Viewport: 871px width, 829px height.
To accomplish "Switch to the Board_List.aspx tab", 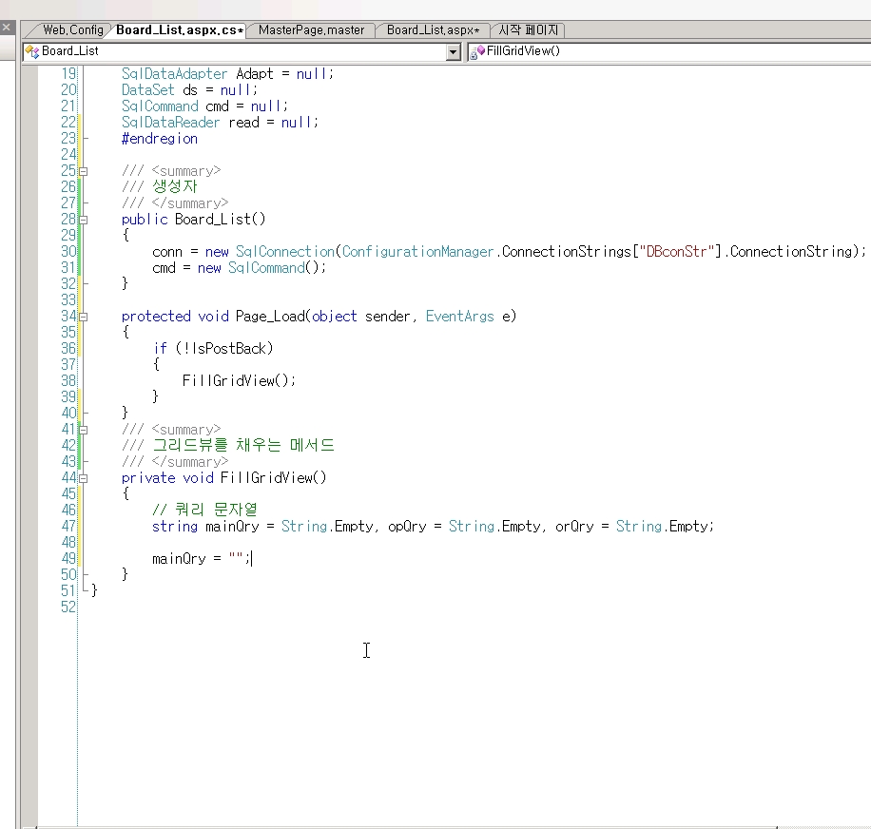I will coord(433,30).
